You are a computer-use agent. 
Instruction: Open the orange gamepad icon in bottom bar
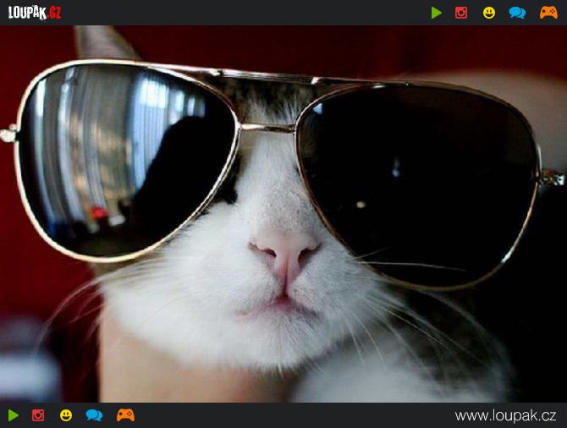point(125,415)
